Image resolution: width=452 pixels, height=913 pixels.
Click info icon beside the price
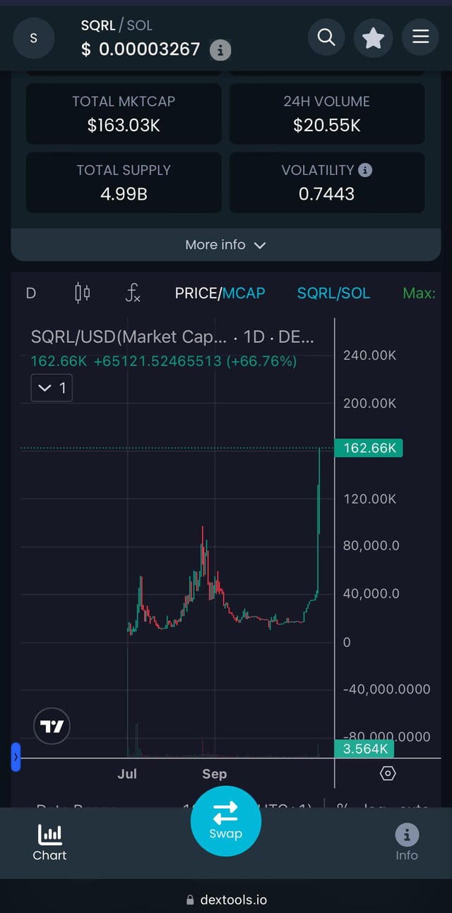[220, 50]
